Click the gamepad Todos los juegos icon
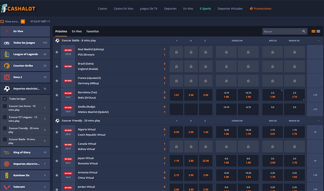Viewport: 324px width, 191px height. pyautogui.click(x=6, y=43)
